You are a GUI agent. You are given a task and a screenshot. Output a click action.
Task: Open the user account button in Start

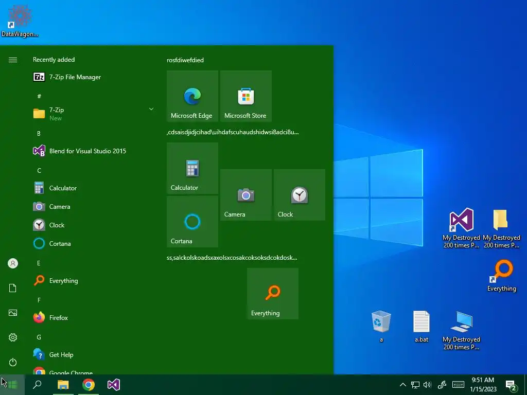click(13, 263)
